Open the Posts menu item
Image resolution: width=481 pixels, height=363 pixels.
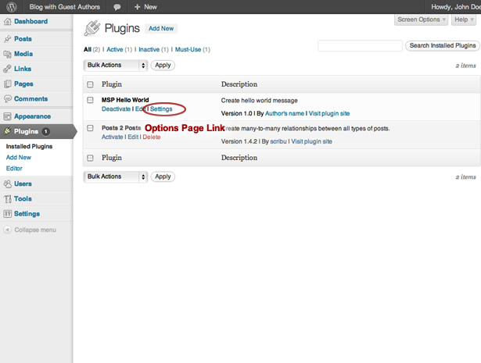23,39
